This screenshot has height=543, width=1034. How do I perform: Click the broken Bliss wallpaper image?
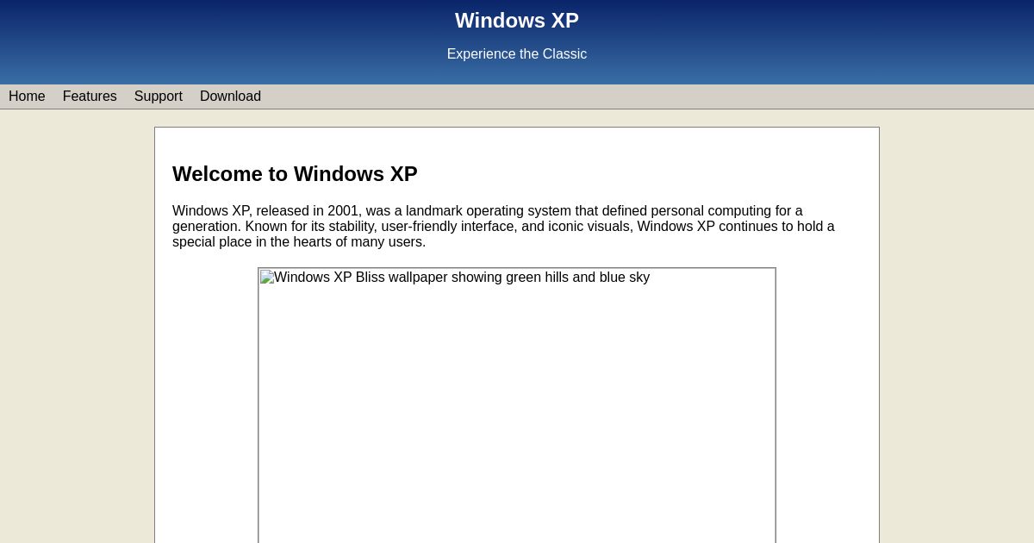click(x=517, y=405)
